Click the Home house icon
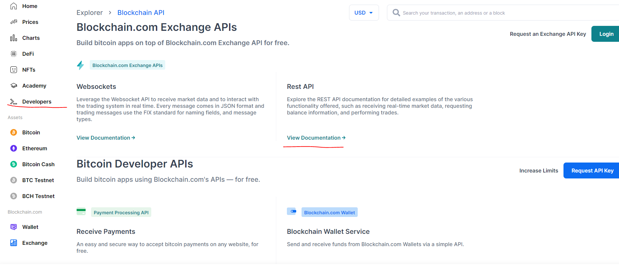 pos(14,6)
